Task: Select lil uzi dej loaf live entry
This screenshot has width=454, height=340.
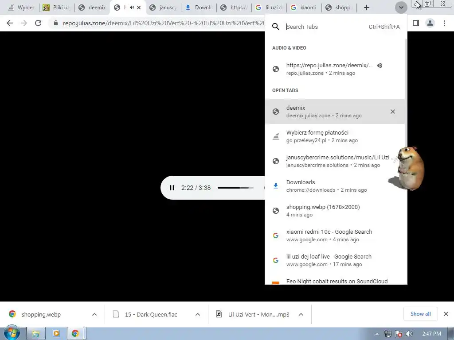Action: pos(335,260)
